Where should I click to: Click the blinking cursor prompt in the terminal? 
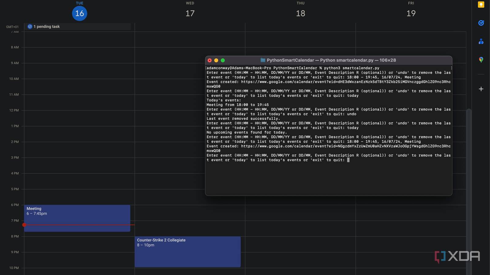coord(348,160)
